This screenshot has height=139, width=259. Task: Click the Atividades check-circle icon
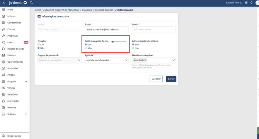3,68
